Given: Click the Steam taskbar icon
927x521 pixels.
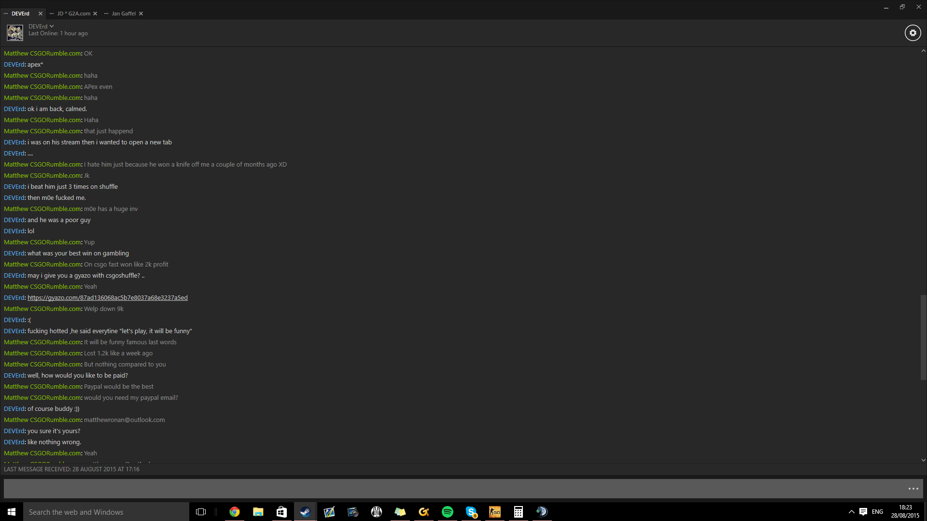Looking at the screenshot, I should click(x=305, y=512).
